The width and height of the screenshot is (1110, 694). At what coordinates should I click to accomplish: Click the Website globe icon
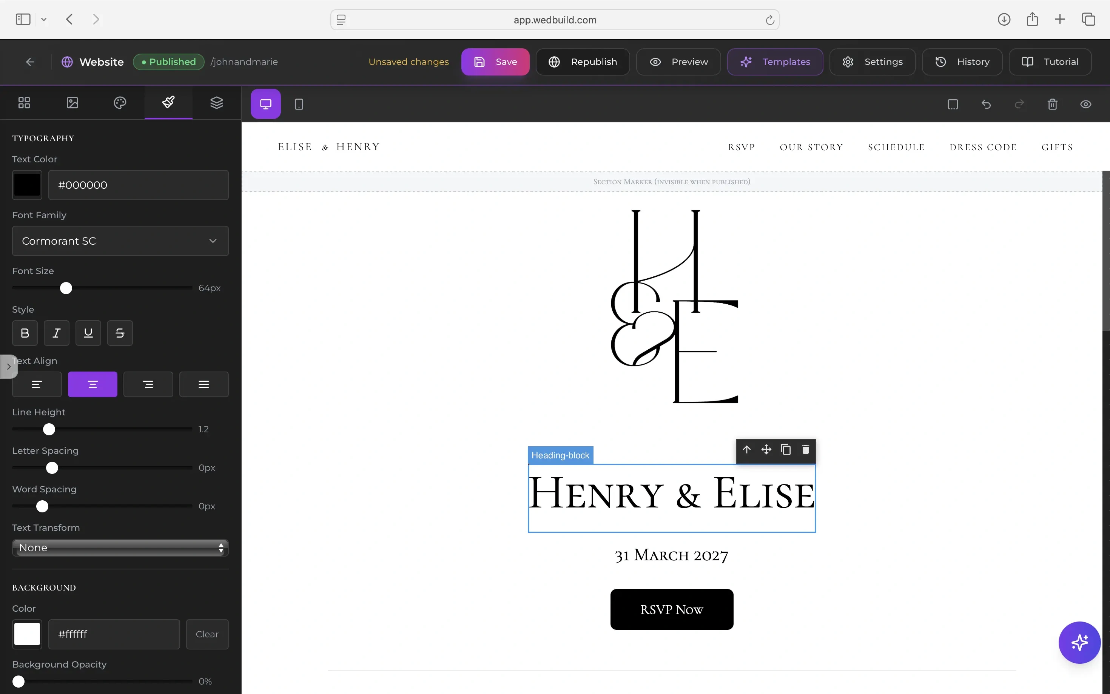coord(67,62)
